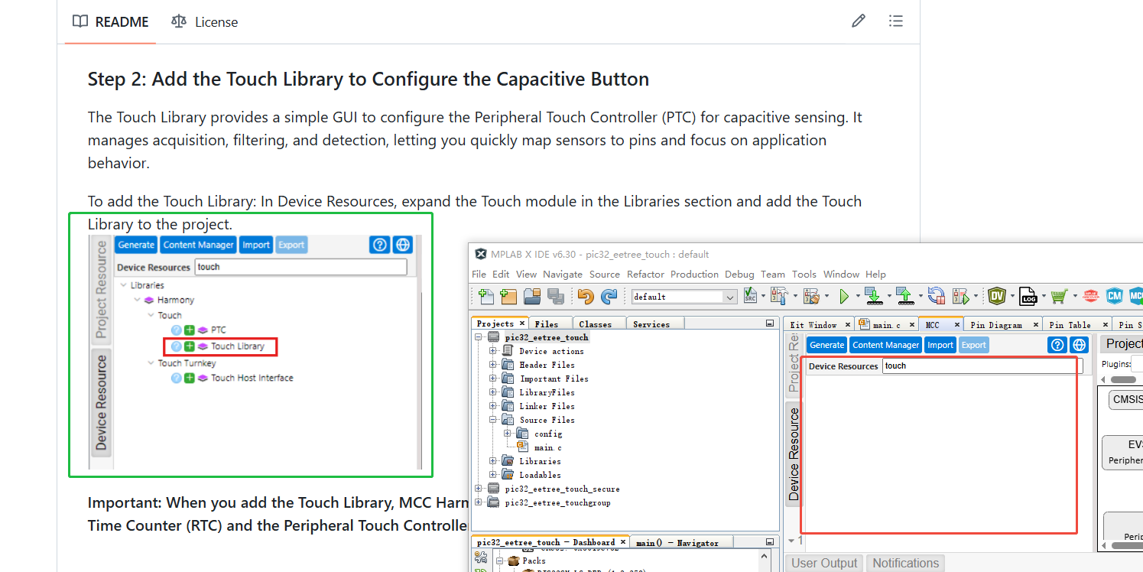Switch to the Pin Diagram tab
1143x572 pixels.
click(995, 325)
